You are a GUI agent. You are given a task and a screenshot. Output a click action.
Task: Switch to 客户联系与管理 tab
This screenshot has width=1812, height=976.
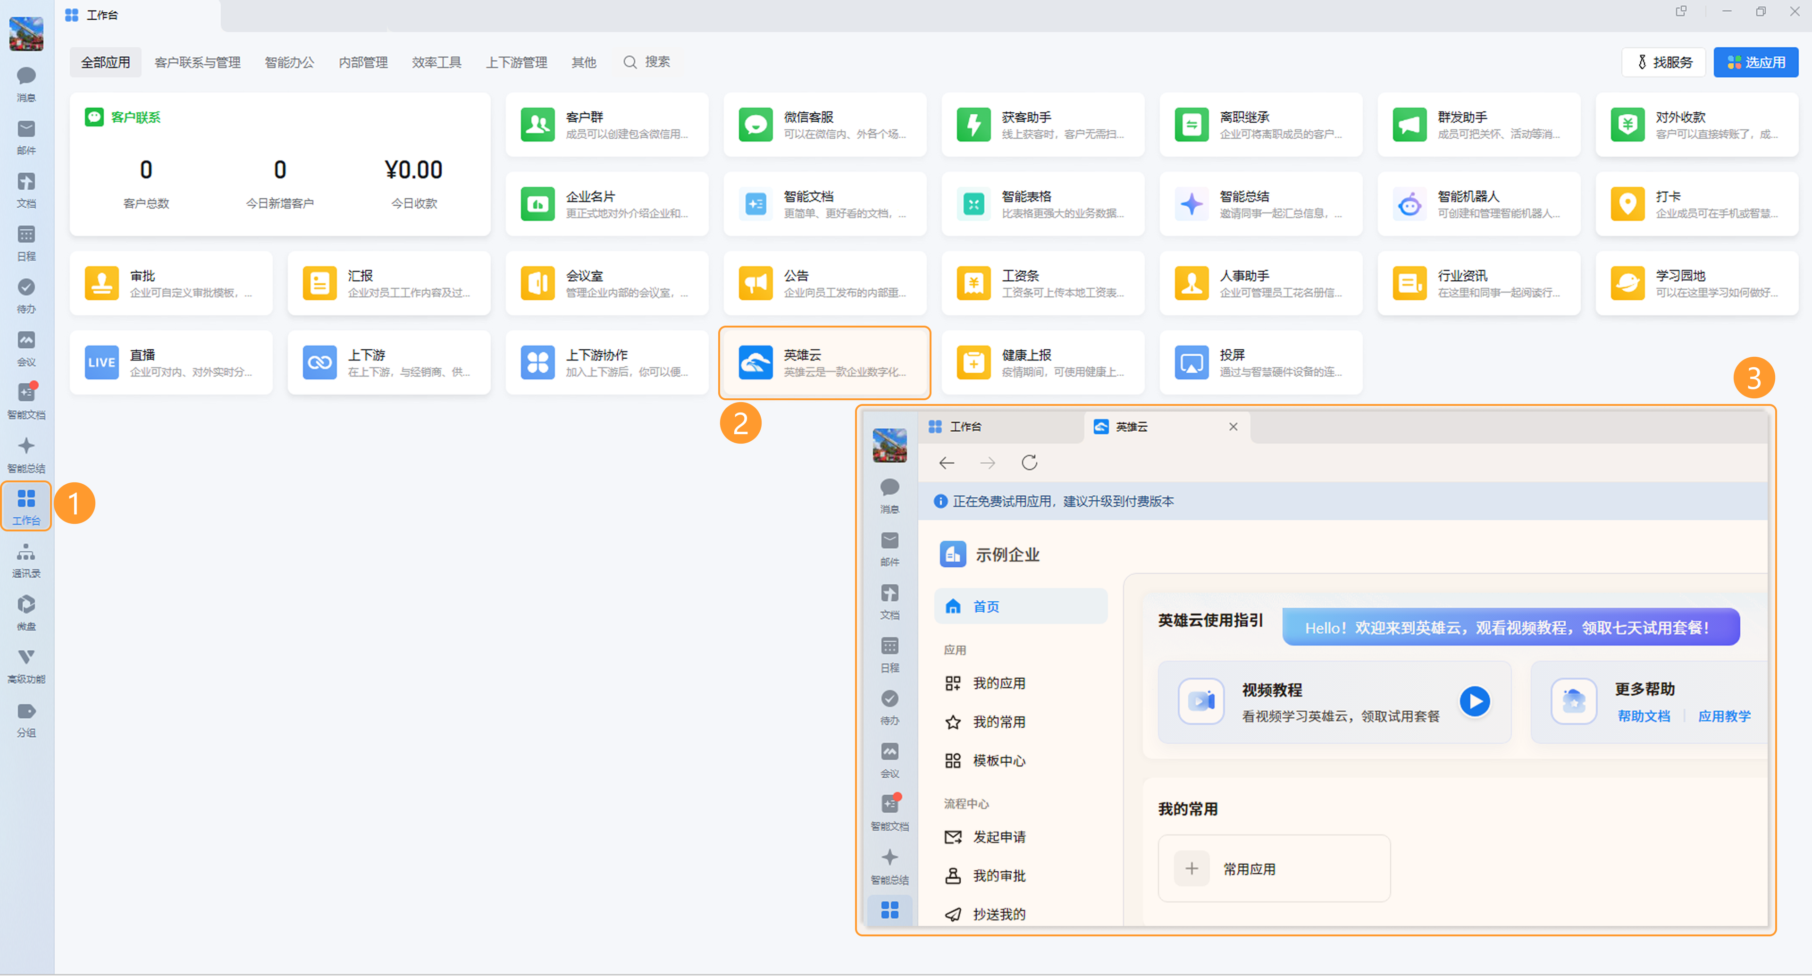click(x=198, y=63)
